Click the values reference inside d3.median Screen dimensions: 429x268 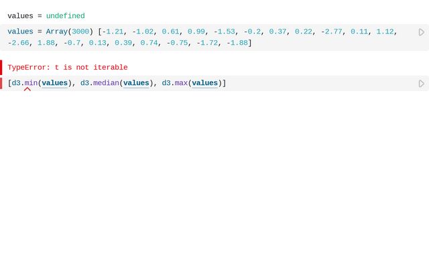(x=136, y=83)
